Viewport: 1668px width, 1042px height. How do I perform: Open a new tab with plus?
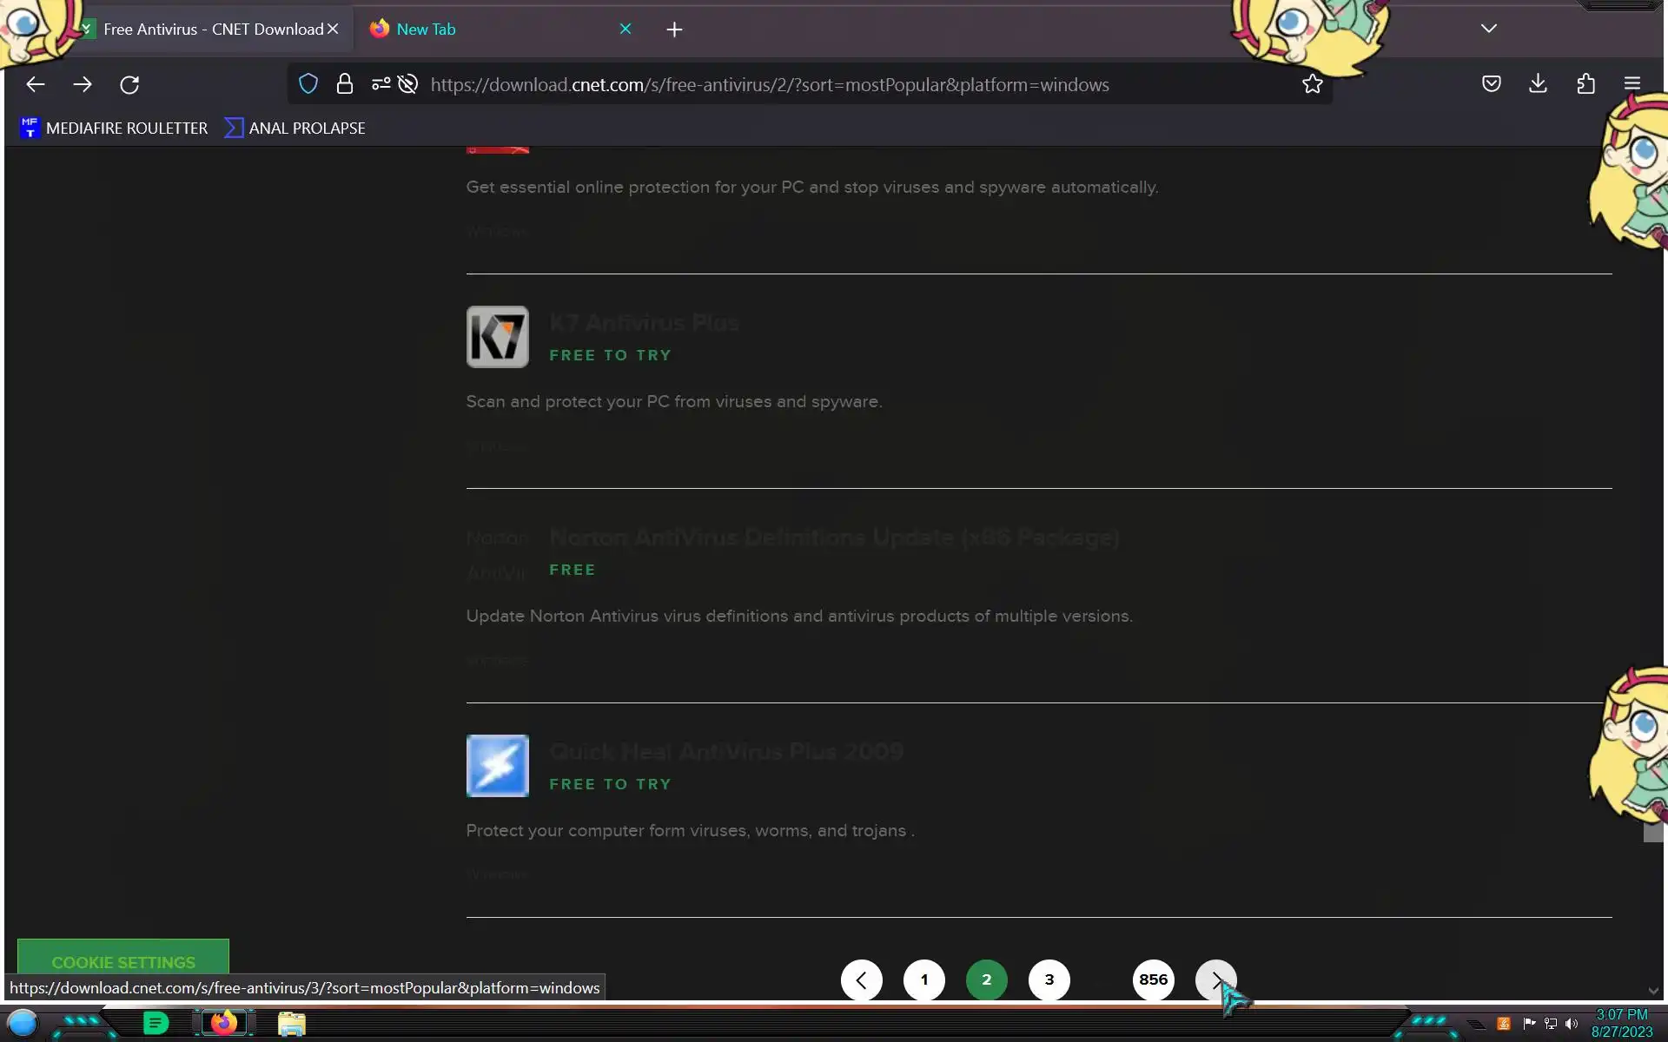point(674,30)
